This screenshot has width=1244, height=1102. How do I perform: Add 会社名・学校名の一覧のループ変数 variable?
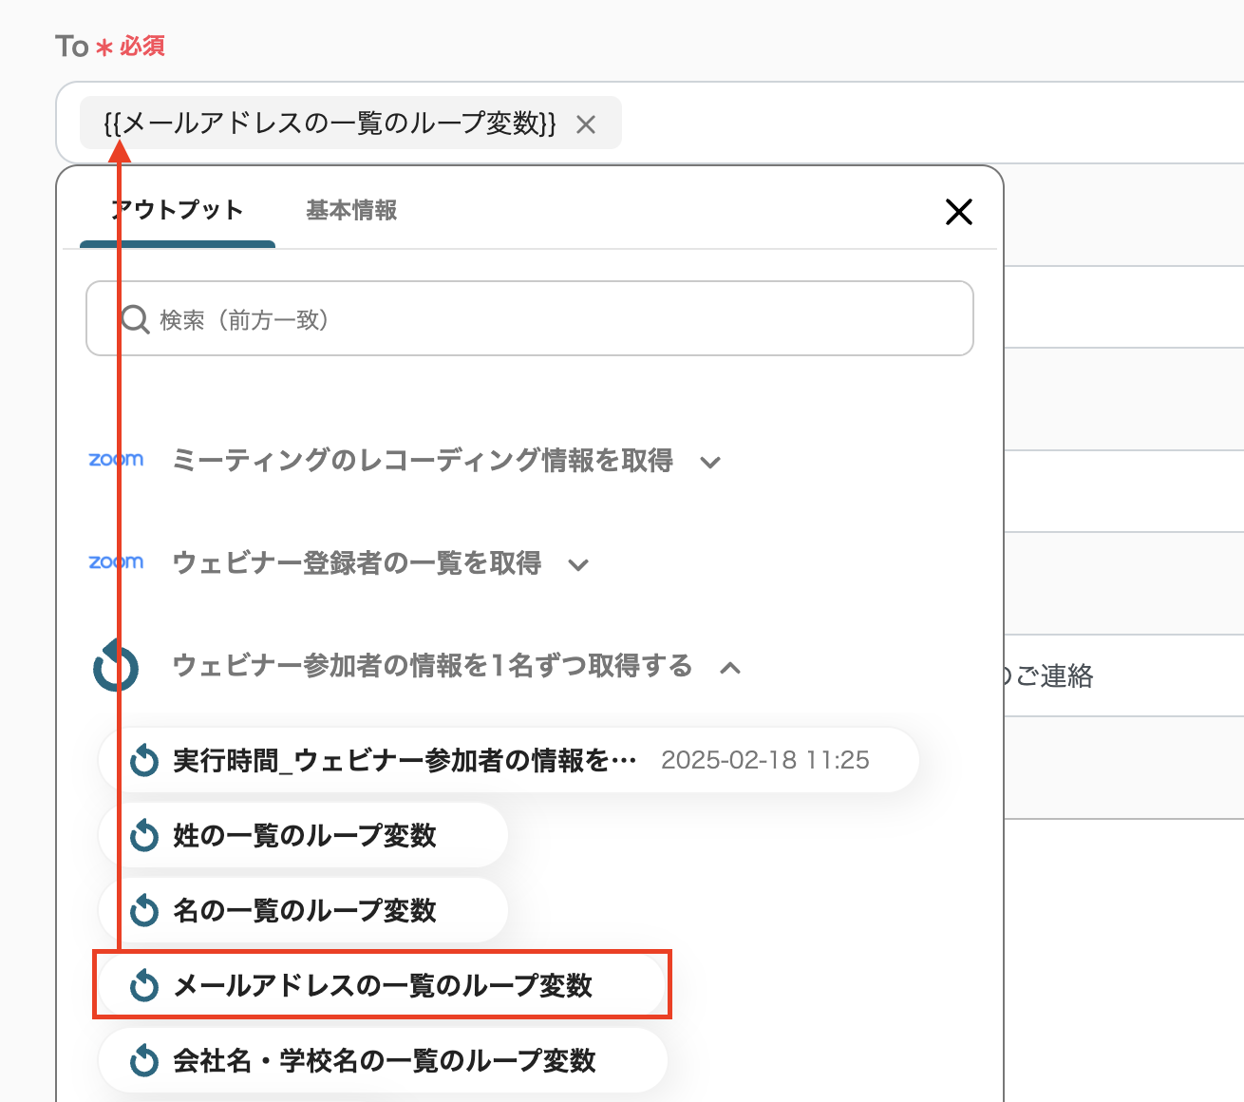pos(384,1060)
